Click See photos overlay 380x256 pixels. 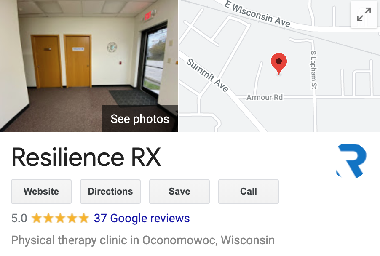click(140, 119)
